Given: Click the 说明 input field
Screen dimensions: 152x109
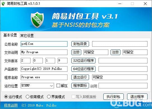Looking at the screenshot, I should (x=123, y=86).
